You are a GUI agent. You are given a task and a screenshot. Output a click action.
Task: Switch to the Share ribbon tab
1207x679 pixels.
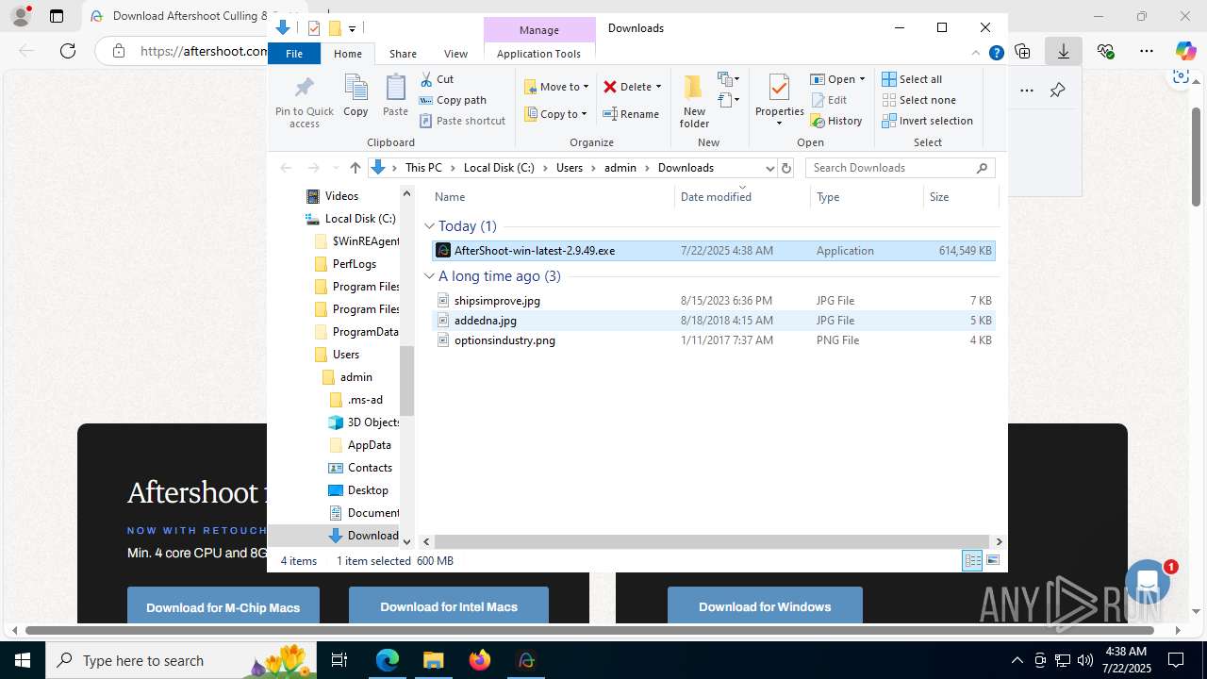pos(403,54)
